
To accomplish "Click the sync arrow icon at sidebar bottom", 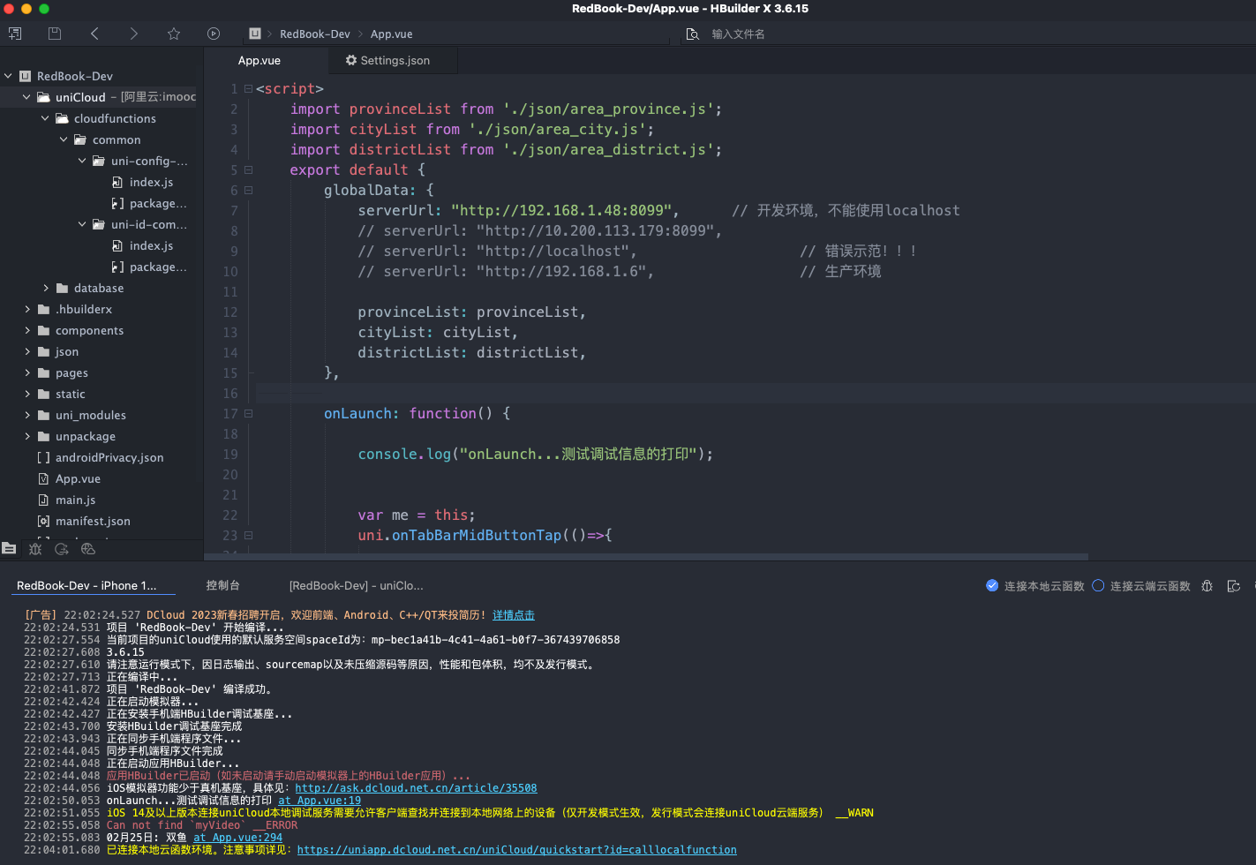I will [x=62, y=548].
